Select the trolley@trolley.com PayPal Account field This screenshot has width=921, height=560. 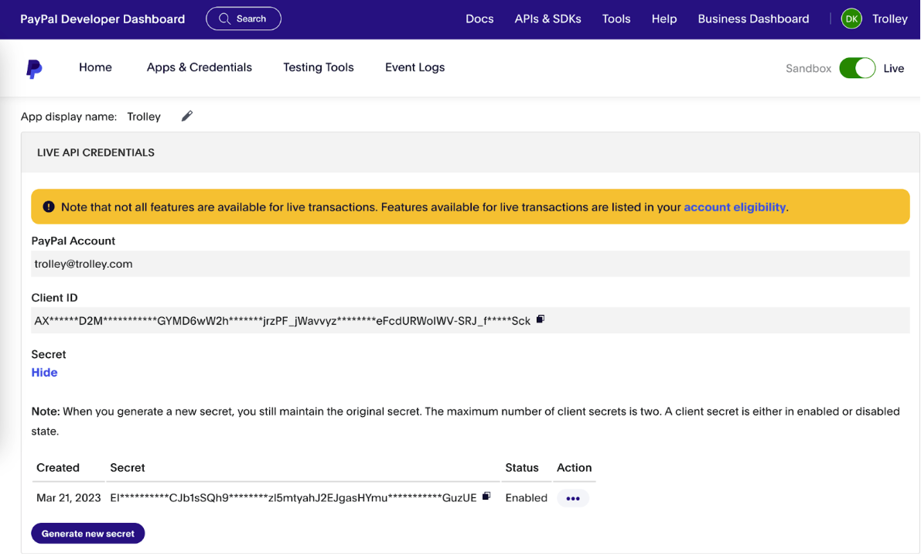(x=83, y=263)
